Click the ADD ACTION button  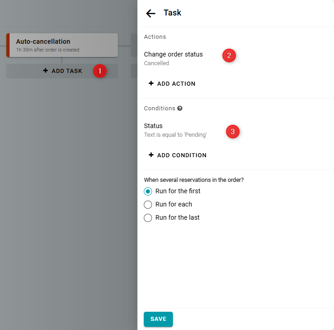[x=172, y=84]
